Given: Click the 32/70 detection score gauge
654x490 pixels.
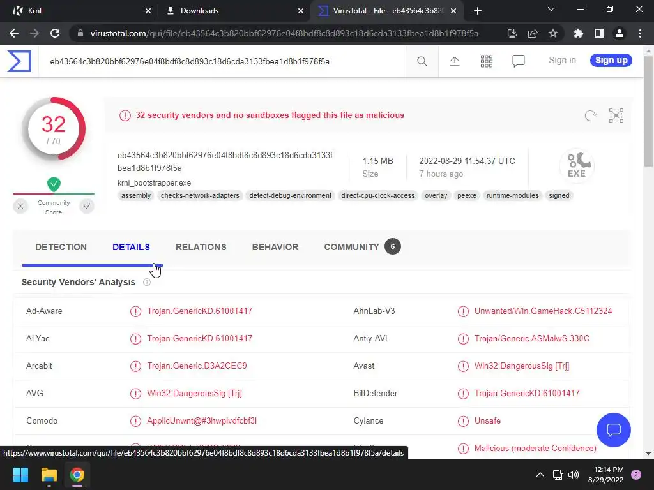Looking at the screenshot, I should pos(54,129).
